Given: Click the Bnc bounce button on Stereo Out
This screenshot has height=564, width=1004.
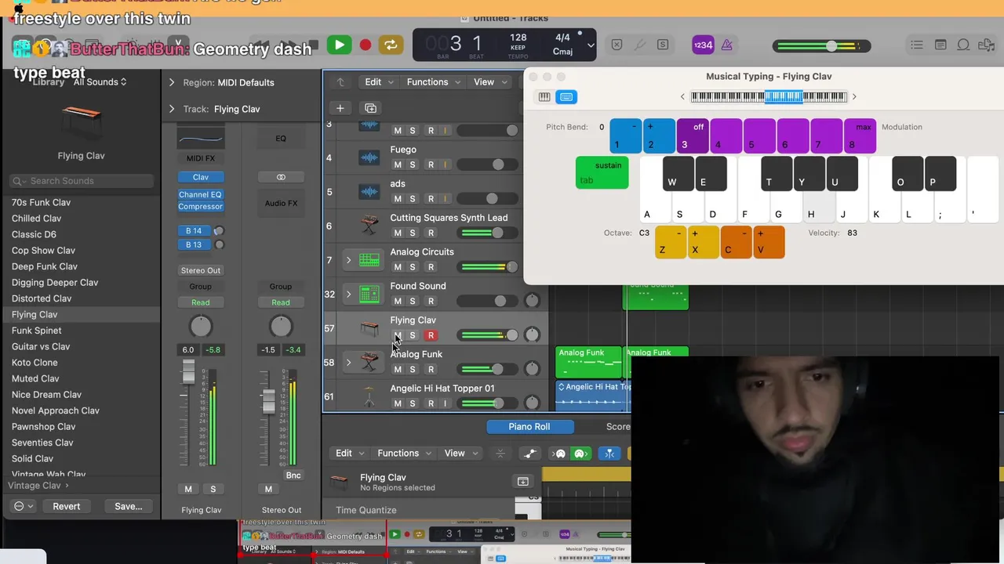Looking at the screenshot, I should [x=293, y=475].
